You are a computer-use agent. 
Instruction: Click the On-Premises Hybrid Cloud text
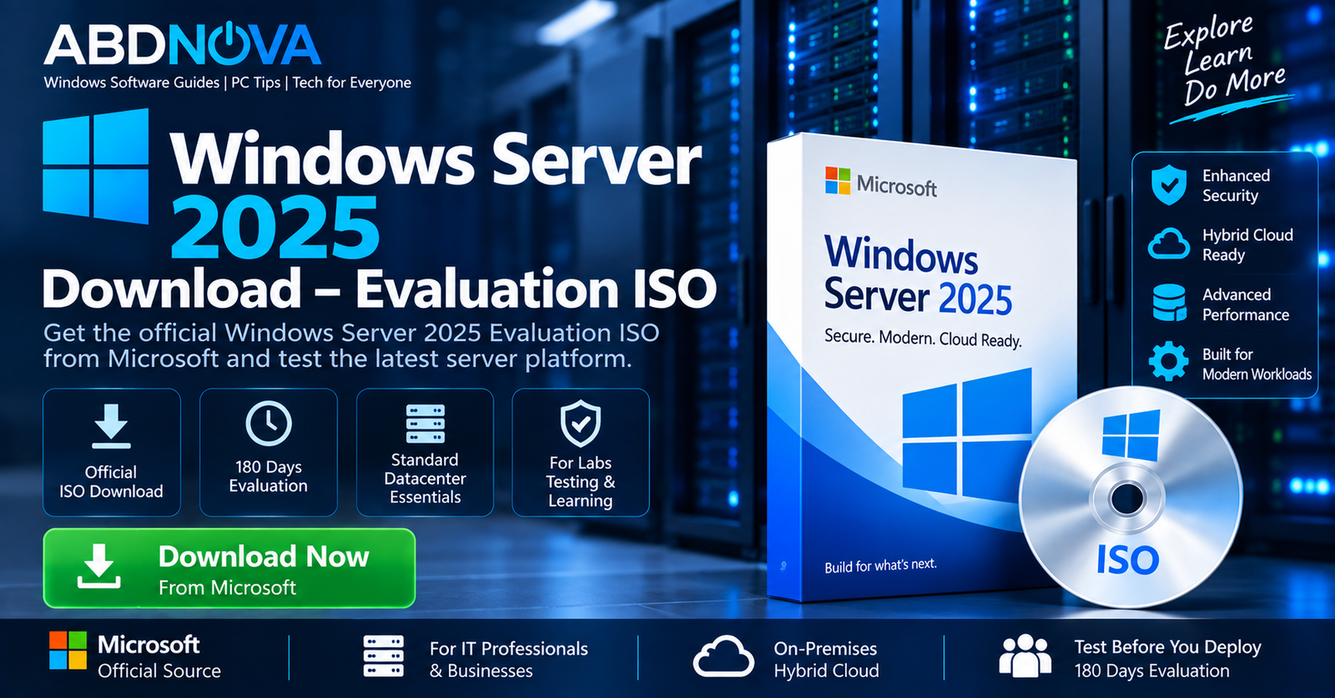(x=826, y=660)
